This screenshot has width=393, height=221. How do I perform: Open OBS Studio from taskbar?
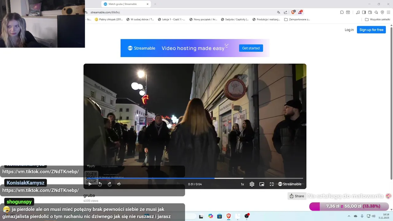247,216
